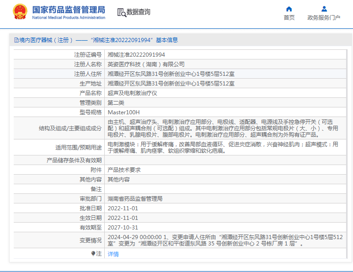Open the 详情 link in the 注 row

click(113, 254)
